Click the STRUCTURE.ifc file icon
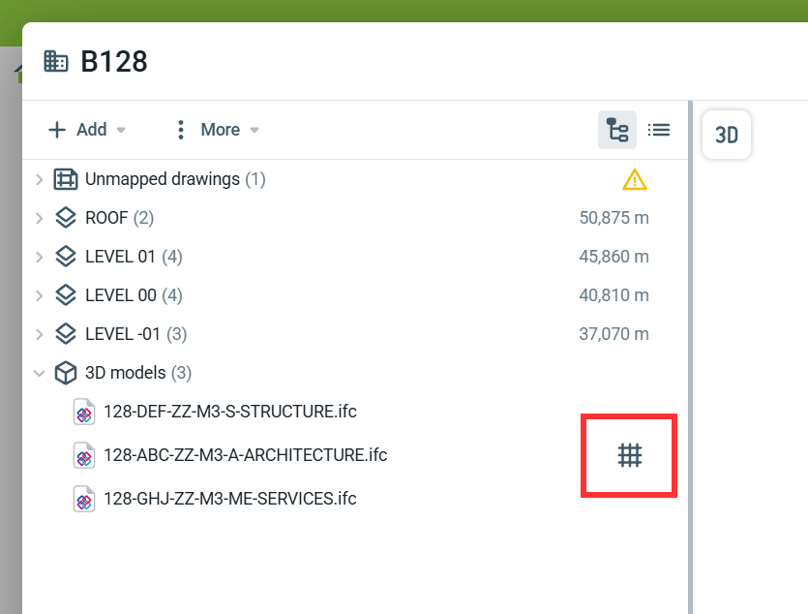Image resolution: width=808 pixels, height=614 pixels. 84,412
